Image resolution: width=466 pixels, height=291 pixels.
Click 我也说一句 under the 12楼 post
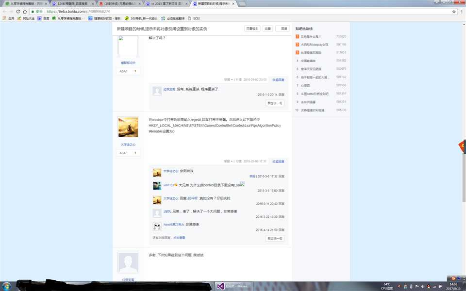(x=275, y=239)
